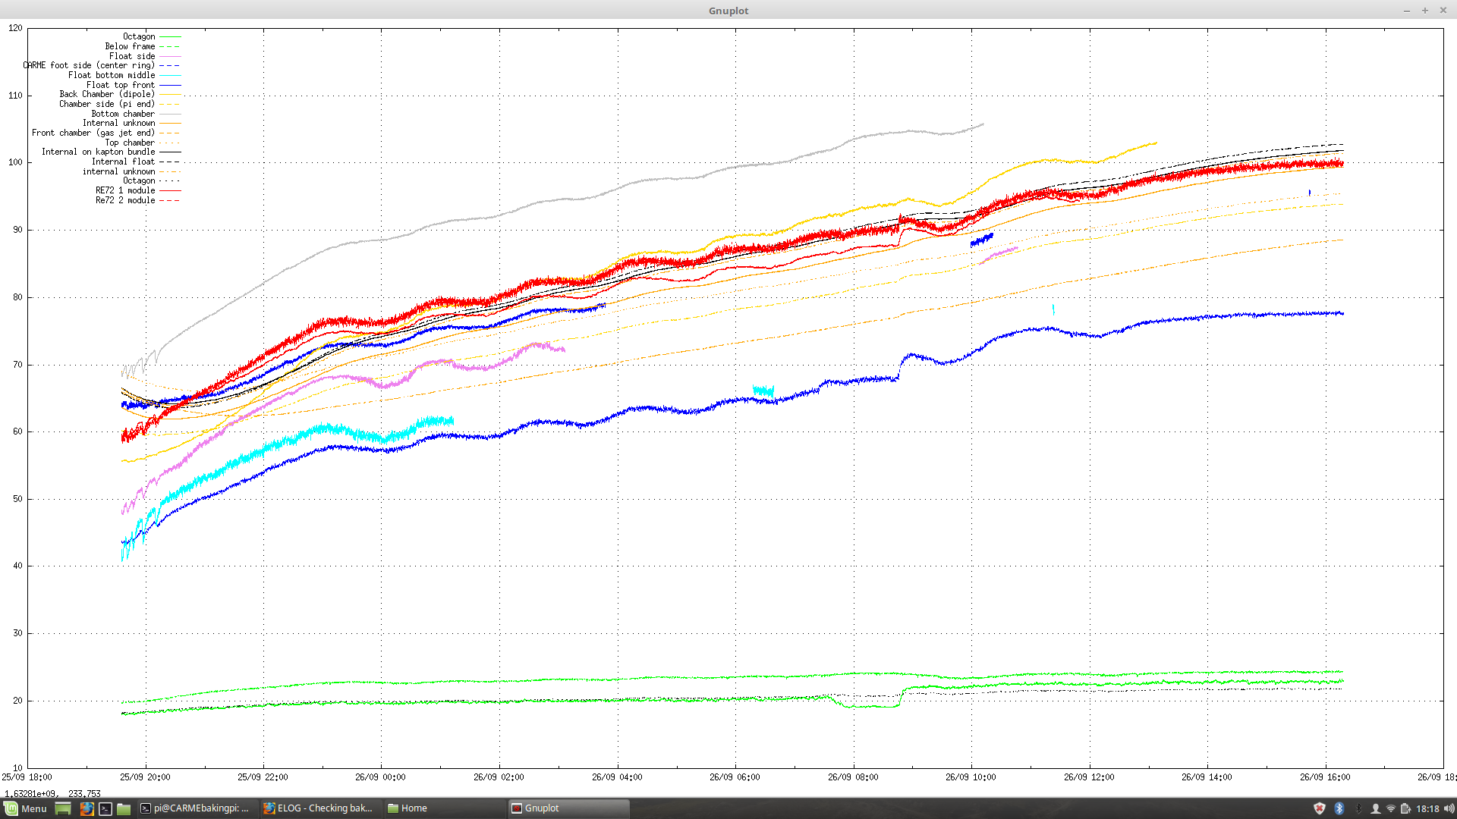Toggle Float side curve legend entry
Image resolution: width=1457 pixels, height=819 pixels.
click(132, 56)
